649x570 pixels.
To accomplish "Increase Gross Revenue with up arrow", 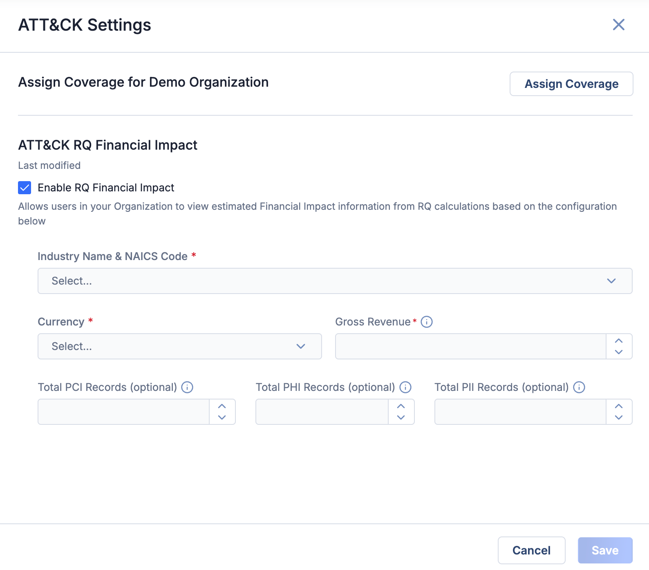I will click(619, 341).
